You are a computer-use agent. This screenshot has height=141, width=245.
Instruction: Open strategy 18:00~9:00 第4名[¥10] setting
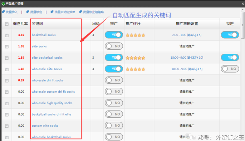tap(187, 58)
